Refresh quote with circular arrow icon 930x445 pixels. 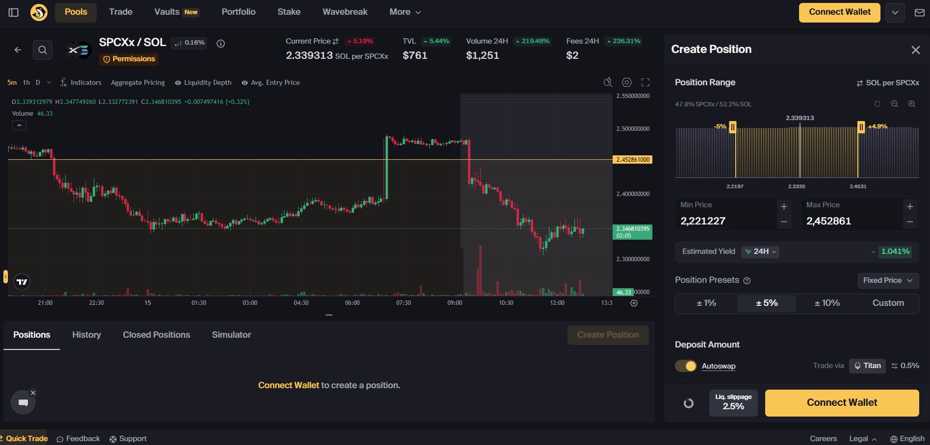[x=689, y=403]
